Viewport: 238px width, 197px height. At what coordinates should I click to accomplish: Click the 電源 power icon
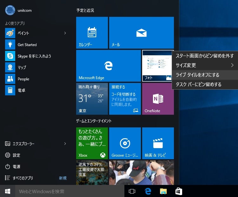click(7, 166)
